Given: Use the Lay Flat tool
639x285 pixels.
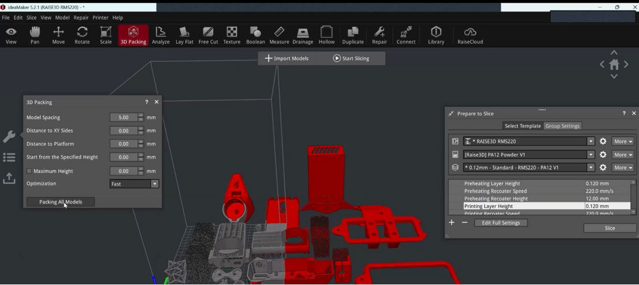Looking at the screenshot, I should [184, 35].
